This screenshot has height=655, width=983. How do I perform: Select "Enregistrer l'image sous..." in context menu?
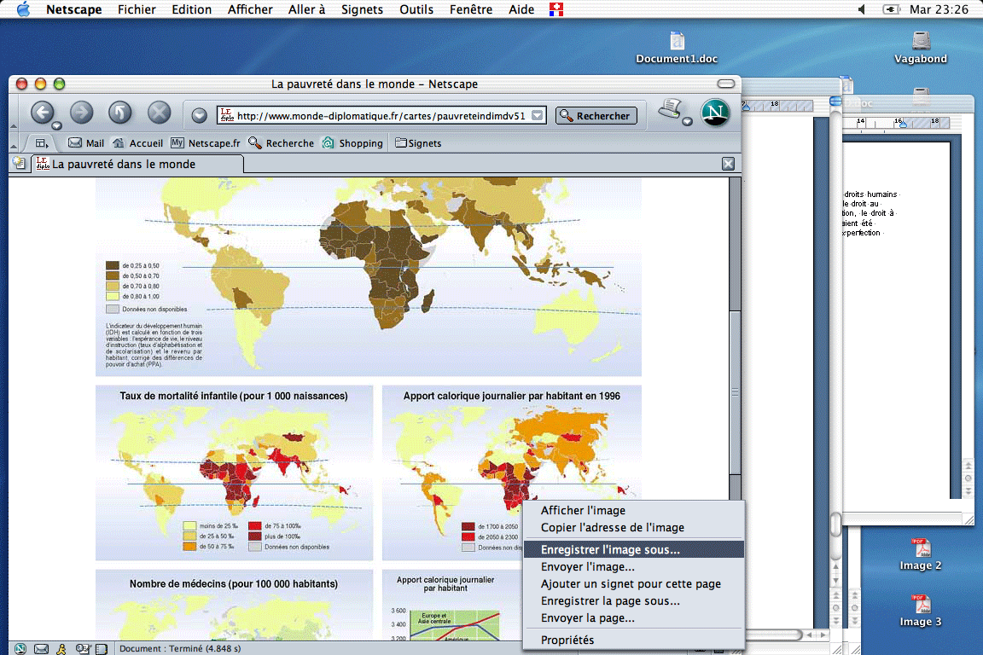610,550
